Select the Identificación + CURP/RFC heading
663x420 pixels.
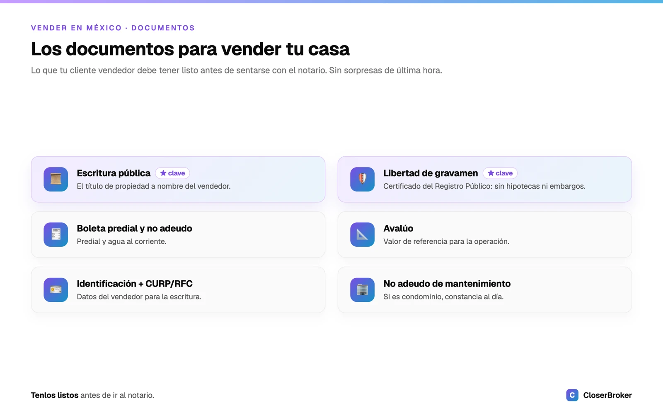135,284
